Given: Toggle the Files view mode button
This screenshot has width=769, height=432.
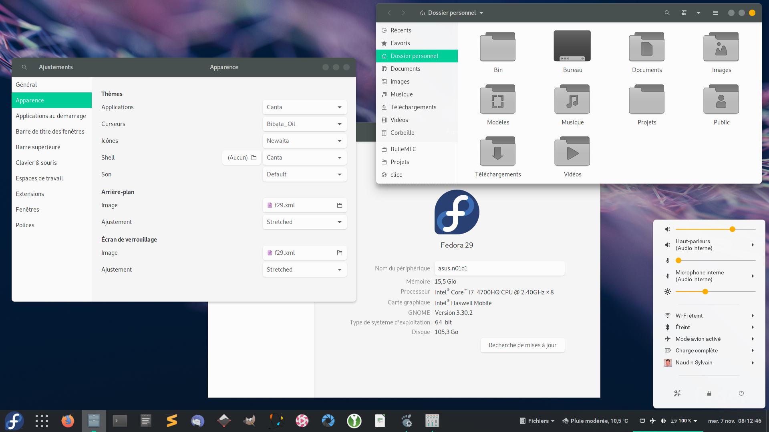Looking at the screenshot, I should point(684,13).
